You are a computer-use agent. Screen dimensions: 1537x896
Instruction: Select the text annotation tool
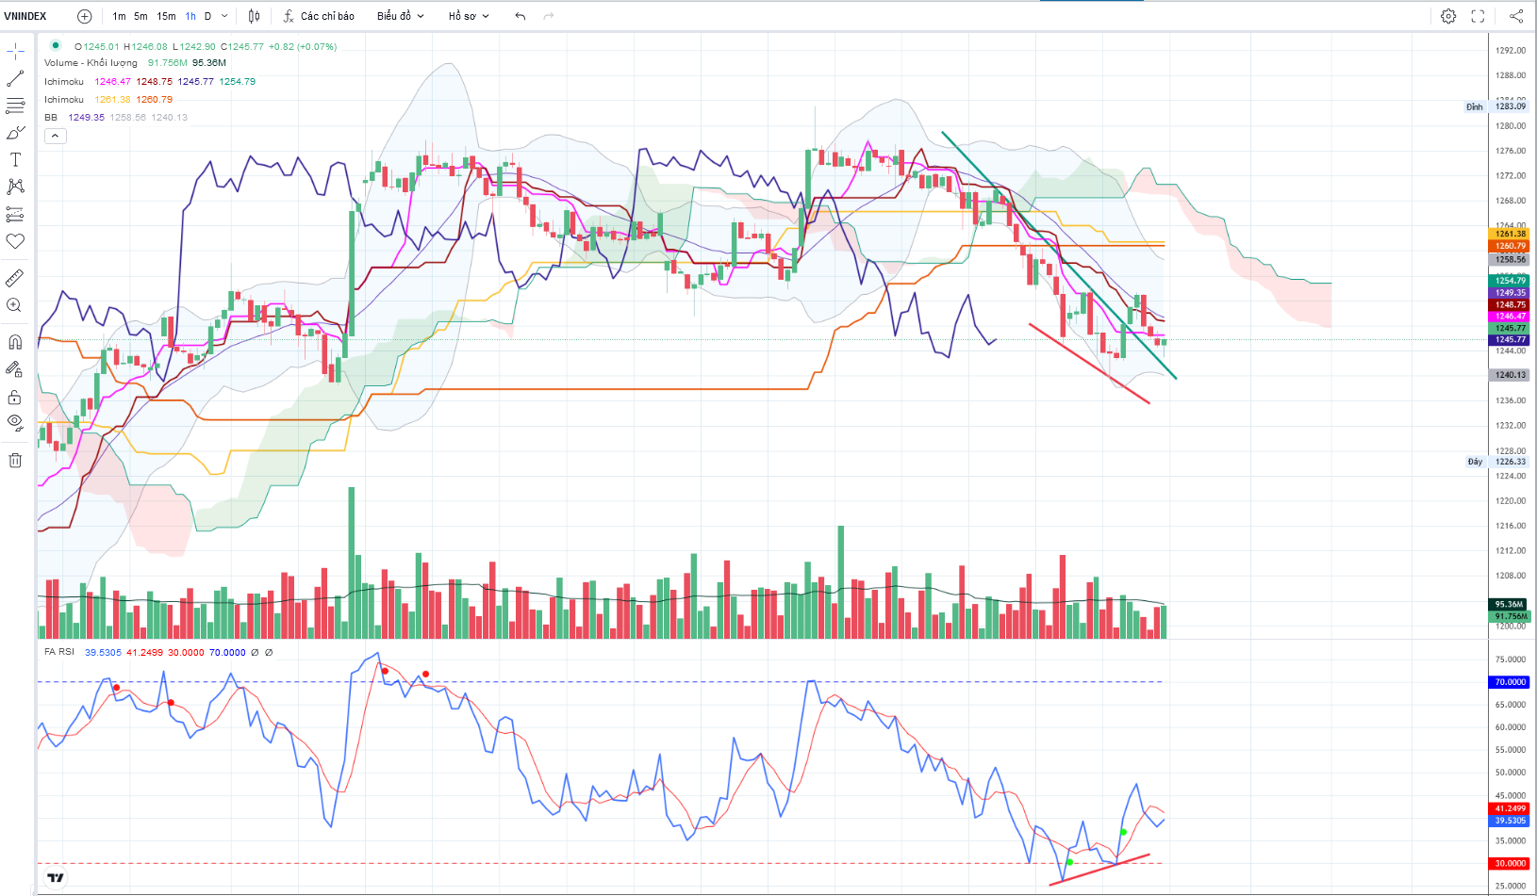(x=15, y=160)
